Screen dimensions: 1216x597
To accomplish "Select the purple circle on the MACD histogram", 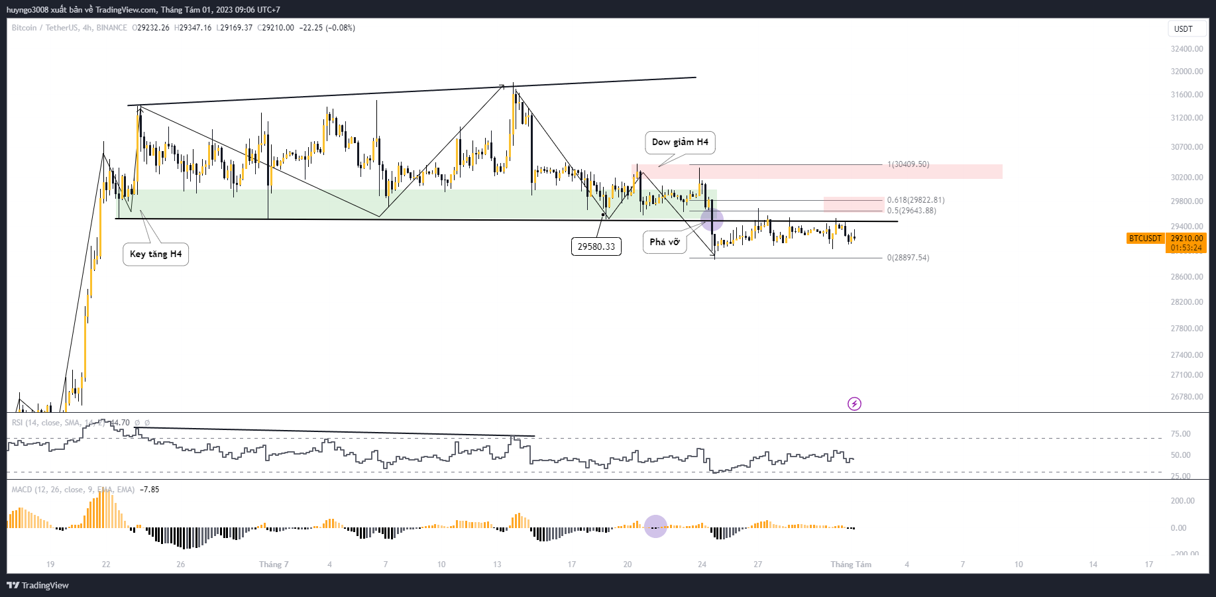I will [x=655, y=526].
